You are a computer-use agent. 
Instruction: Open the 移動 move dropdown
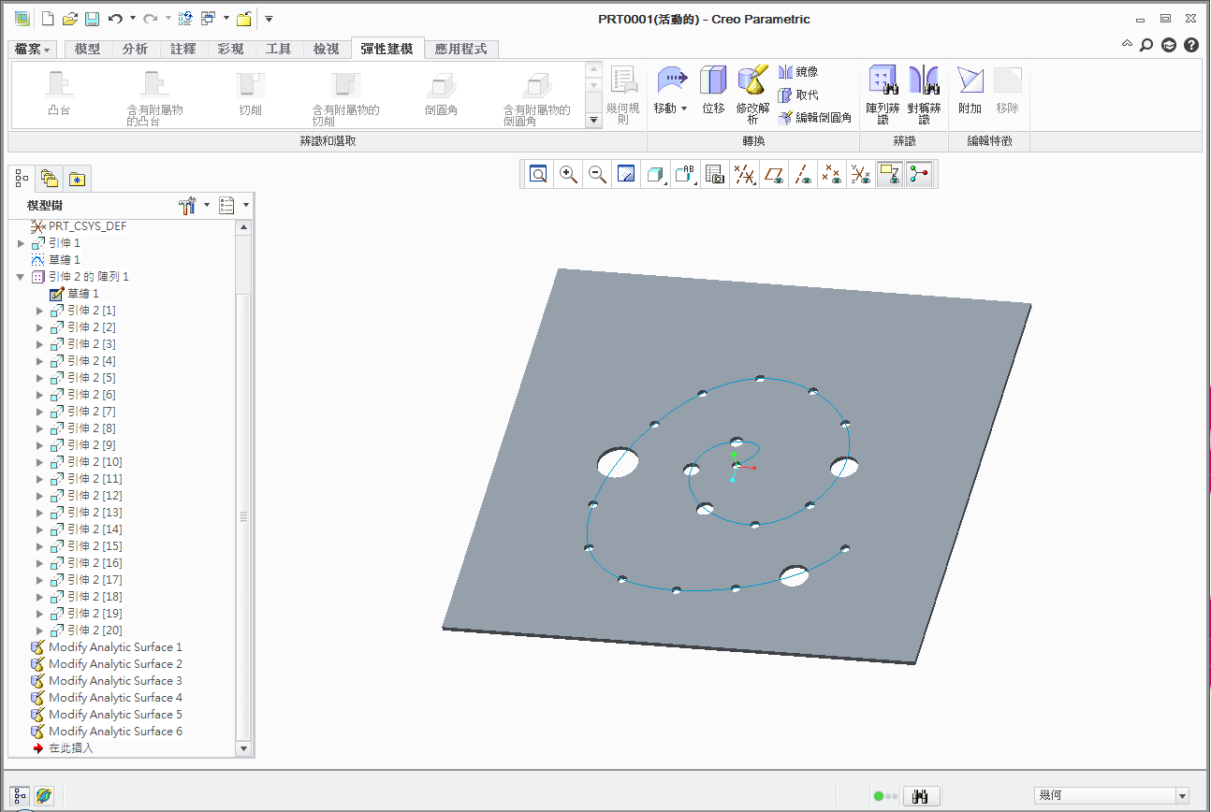683,109
